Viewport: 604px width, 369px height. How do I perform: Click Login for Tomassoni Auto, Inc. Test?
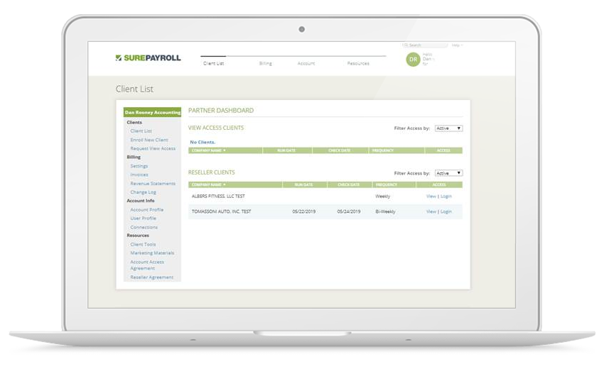446,211
